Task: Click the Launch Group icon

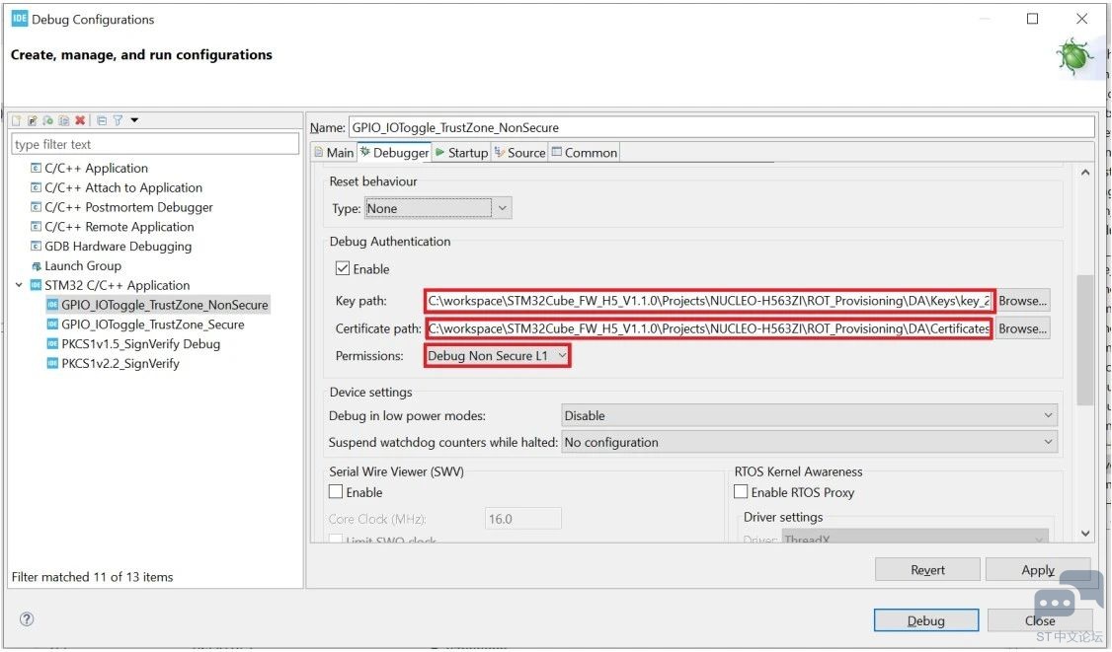Action: pos(36,266)
